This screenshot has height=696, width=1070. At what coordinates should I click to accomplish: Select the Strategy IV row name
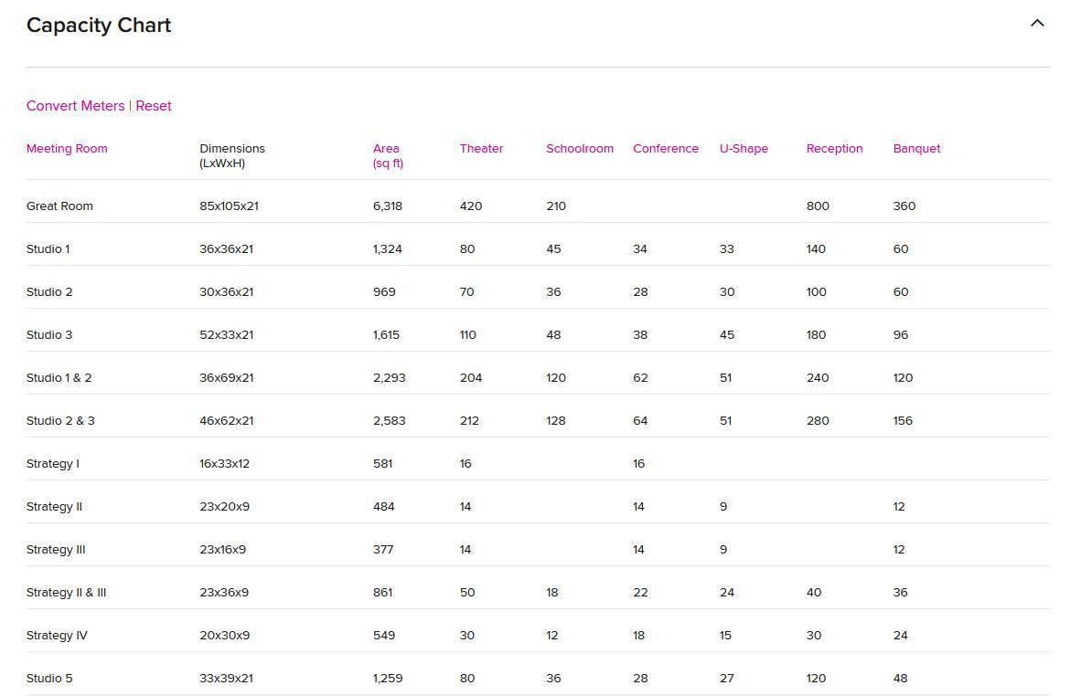(57, 636)
